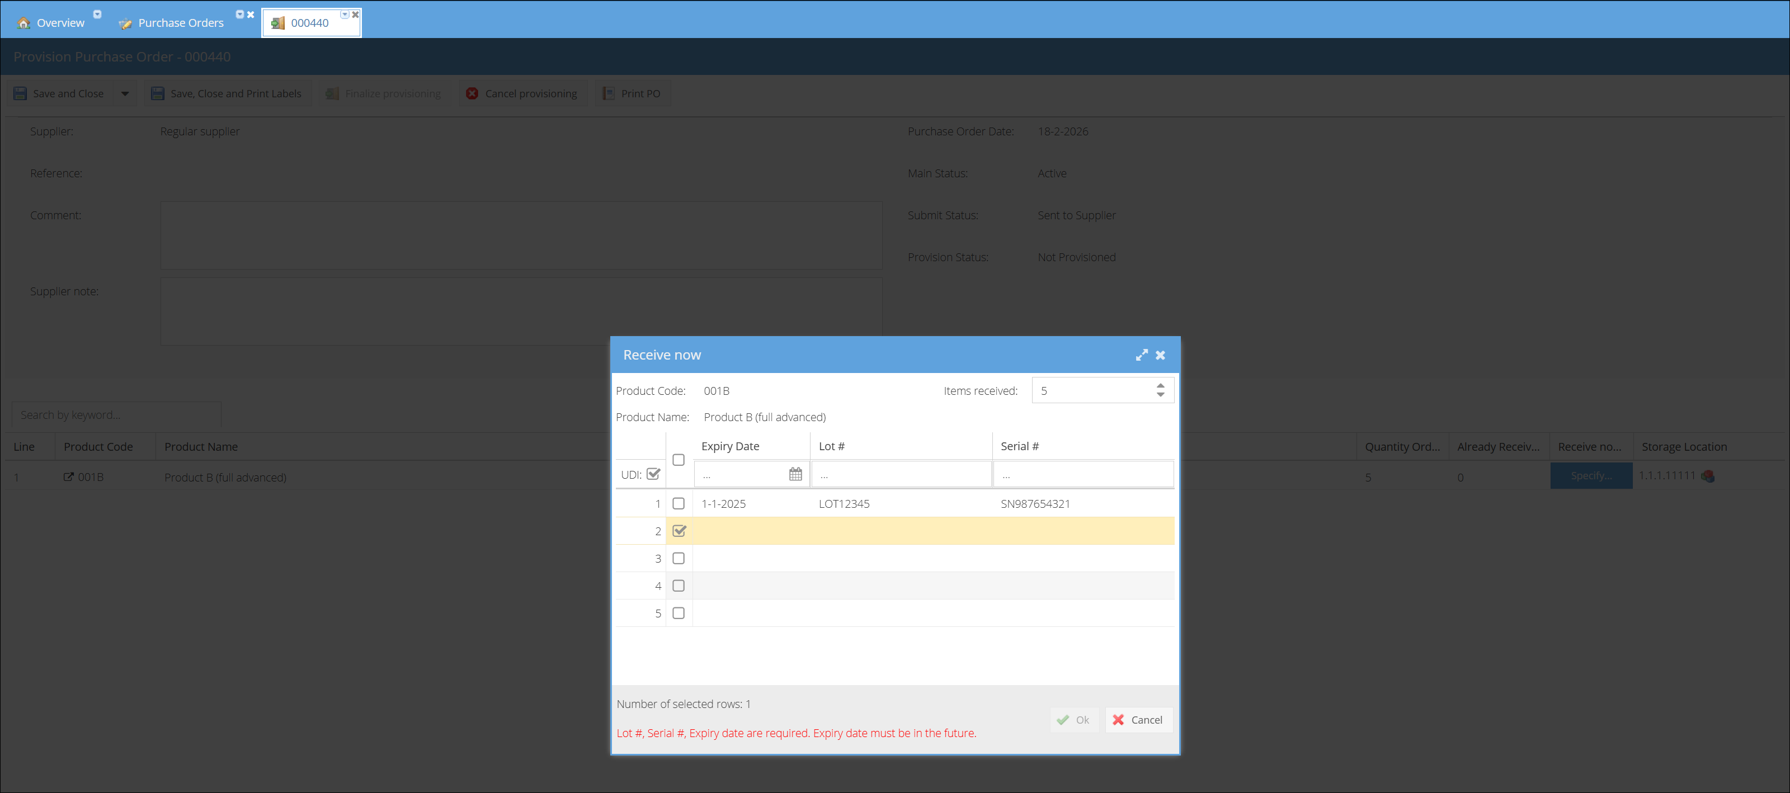Check the row 1 checkbox with LOT12345
The height and width of the screenshot is (793, 1790).
click(679, 503)
